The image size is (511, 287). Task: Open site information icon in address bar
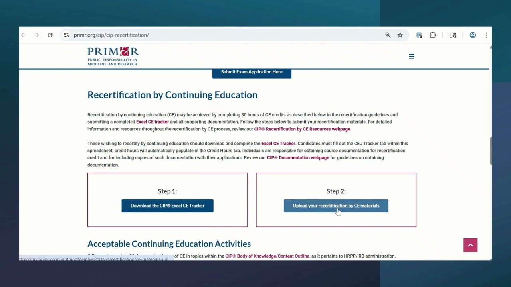pos(66,35)
